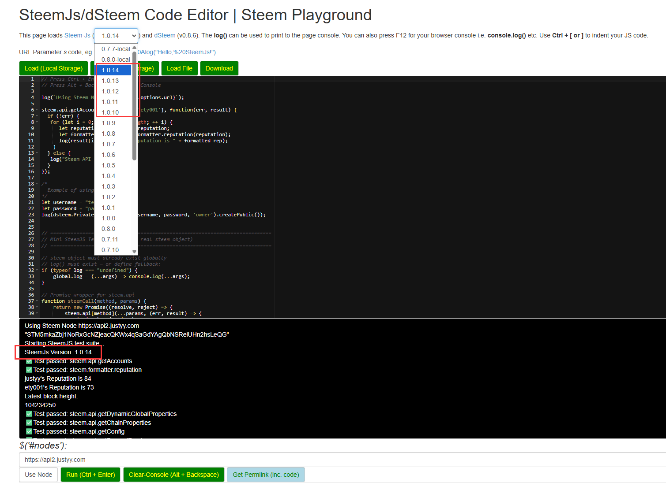Choose version 0.8.0-local from the list
This screenshot has height=490, width=666.
click(113, 59)
